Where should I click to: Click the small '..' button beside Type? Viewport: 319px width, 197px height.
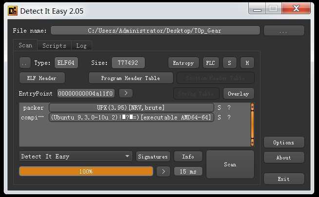click(25, 63)
